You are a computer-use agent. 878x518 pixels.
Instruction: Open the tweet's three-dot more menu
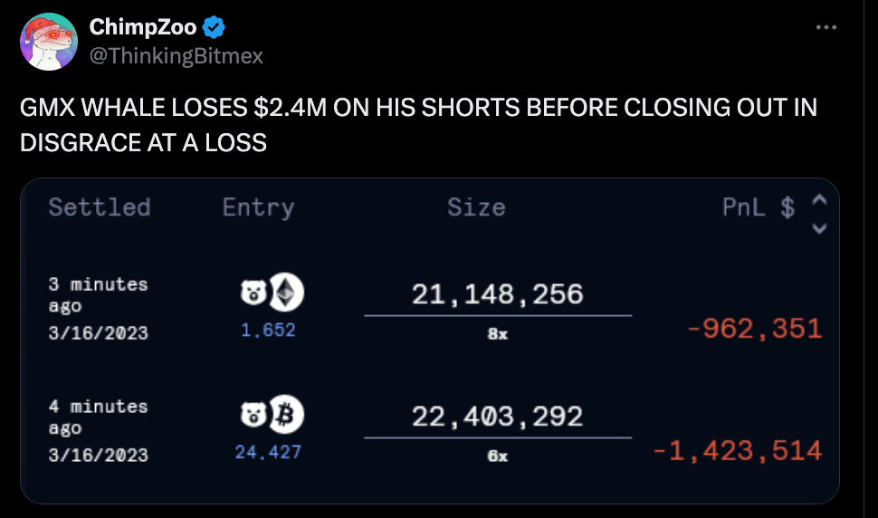pyautogui.click(x=826, y=27)
